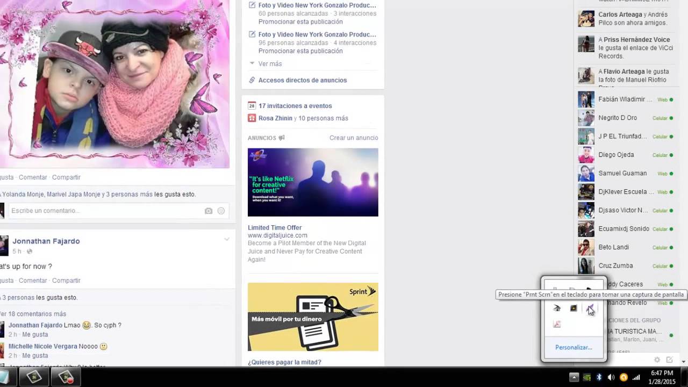Click the Sprint ad image

tap(313, 317)
